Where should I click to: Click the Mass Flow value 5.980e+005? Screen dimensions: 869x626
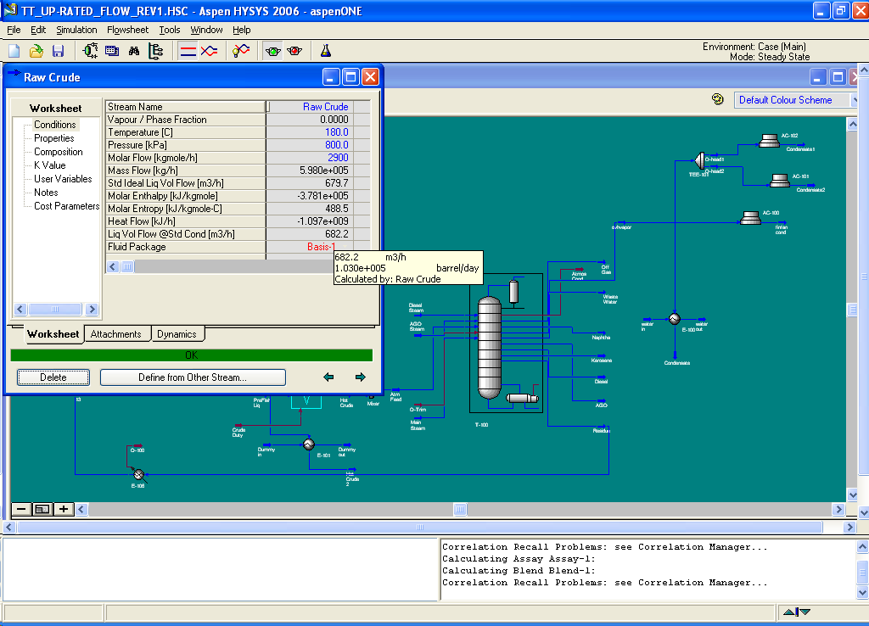pyautogui.click(x=310, y=170)
